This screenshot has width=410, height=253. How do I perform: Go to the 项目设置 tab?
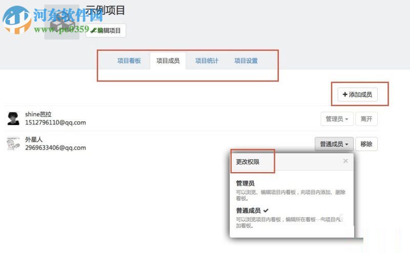pos(246,61)
